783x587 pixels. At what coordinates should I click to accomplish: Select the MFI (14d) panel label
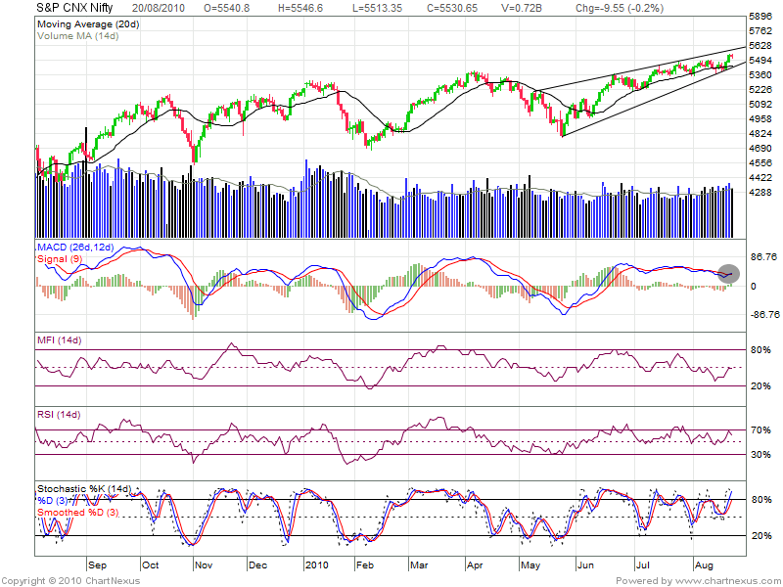click(59, 340)
